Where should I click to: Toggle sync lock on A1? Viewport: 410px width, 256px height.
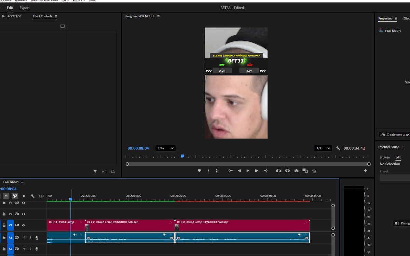pyautogui.click(x=17, y=238)
